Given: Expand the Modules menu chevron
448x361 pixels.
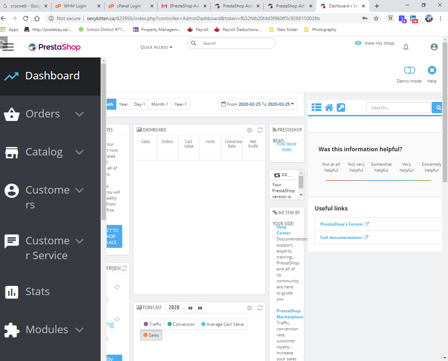Looking at the screenshot, I should 80,330.
